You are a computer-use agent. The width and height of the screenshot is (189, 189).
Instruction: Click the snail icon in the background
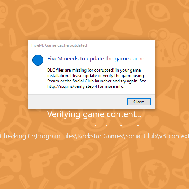168,48
